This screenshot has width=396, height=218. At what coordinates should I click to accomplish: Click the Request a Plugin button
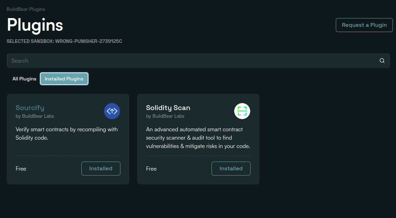[364, 25]
